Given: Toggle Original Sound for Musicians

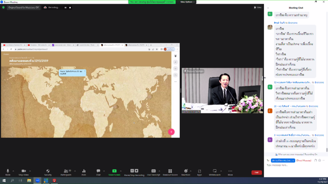Looking at the screenshot, I should click(24, 7).
